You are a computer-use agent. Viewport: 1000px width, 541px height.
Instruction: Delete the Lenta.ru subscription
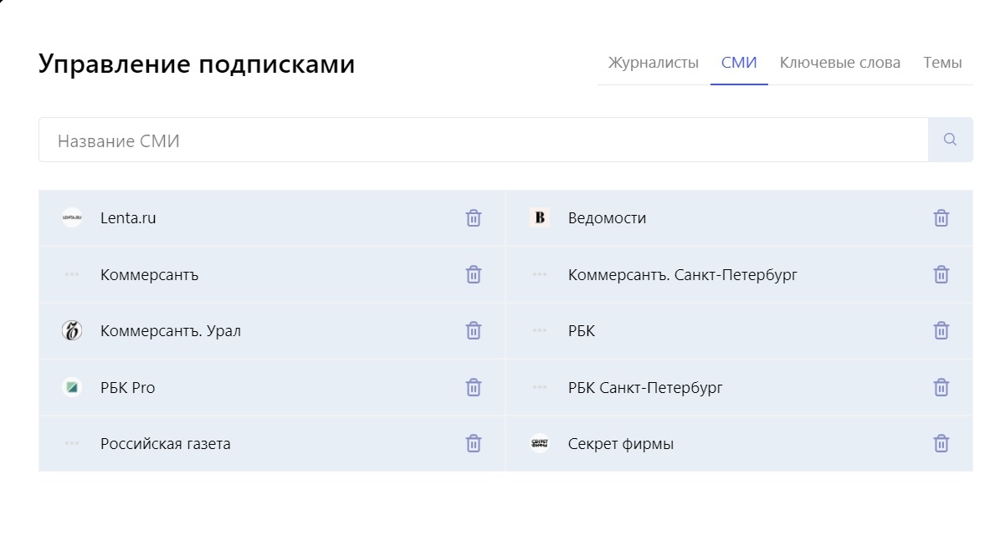tap(474, 218)
